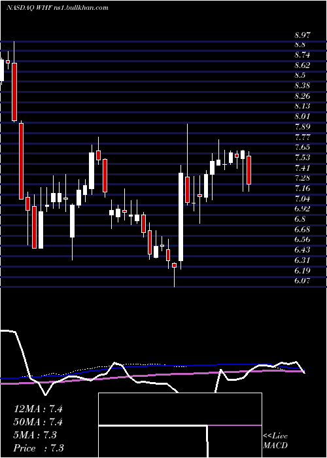Click the <<Live MACD label
The width and height of the screenshot is (327, 458).
click(275, 441)
